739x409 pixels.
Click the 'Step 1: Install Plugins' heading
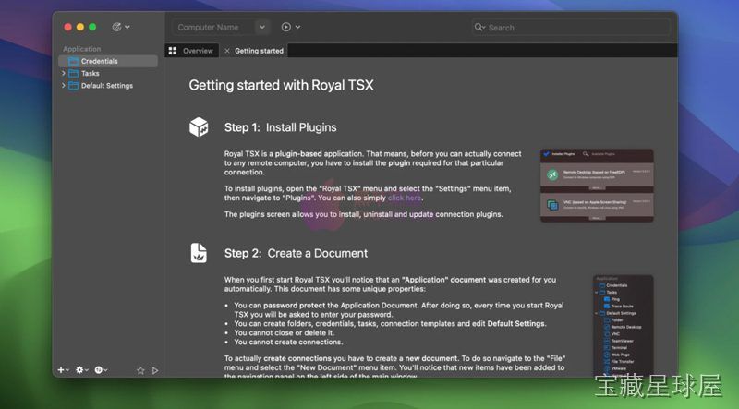coord(281,127)
